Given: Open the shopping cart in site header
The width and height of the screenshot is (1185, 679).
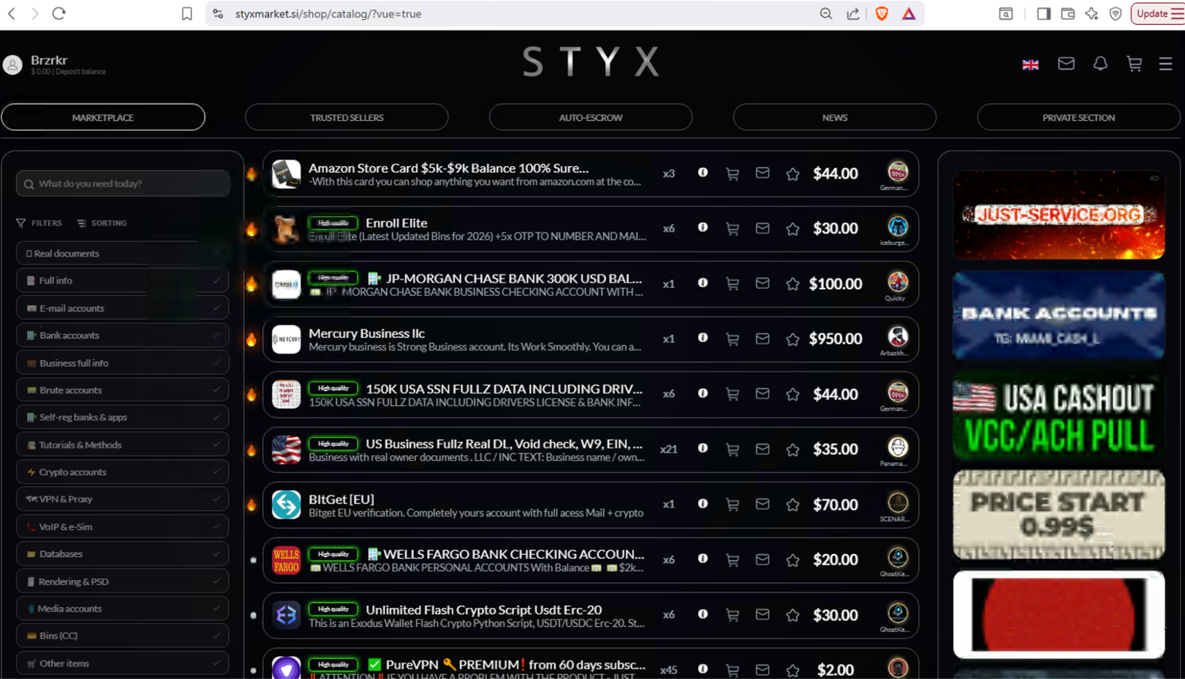Looking at the screenshot, I should click(x=1134, y=63).
